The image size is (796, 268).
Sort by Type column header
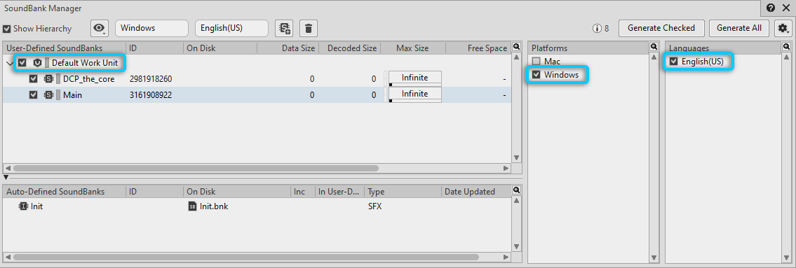pyautogui.click(x=403, y=192)
